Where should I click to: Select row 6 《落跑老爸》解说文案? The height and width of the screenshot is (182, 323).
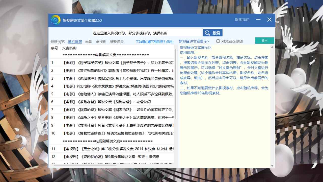111,102
